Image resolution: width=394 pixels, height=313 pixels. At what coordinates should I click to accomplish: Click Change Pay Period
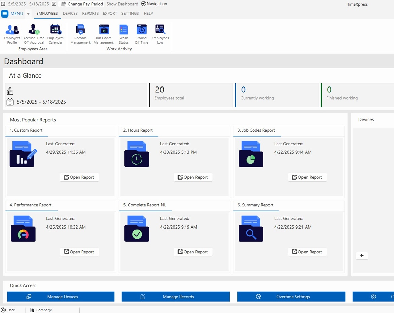click(x=82, y=4)
